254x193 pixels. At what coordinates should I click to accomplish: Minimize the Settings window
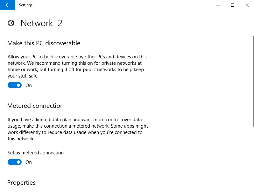(x=218, y=5)
